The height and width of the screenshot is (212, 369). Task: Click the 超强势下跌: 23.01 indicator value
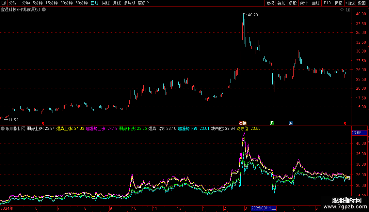tap(194, 129)
